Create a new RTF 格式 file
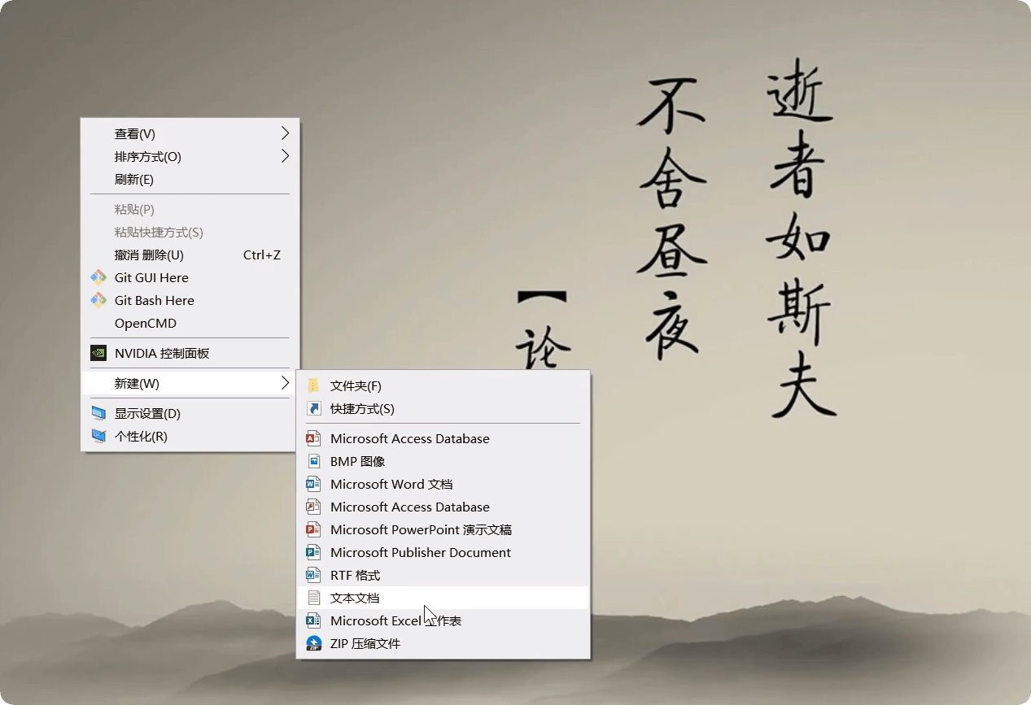The image size is (1031, 705). 355,575
